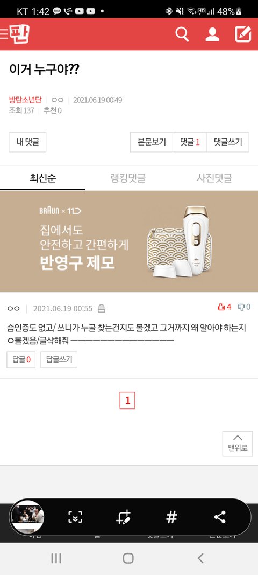The height and width of the screenshot is (575, 258).
Task: Jump to top with 맨위로 button
Action: pos(238,444)
